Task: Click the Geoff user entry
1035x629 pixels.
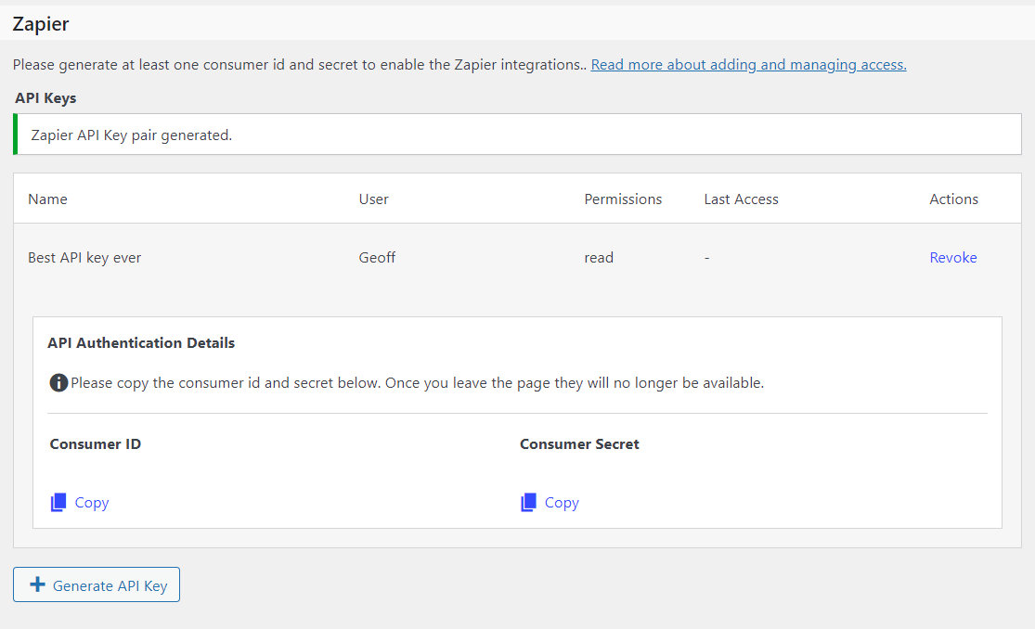Action: coord(377,257)
